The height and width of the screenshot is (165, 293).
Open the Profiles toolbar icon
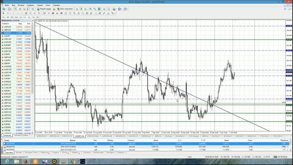pos(9,9)
